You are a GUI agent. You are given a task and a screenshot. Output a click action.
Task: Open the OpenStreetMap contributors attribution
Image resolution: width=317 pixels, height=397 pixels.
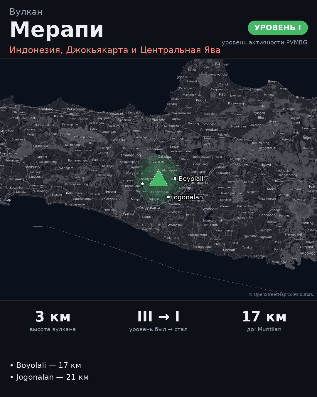pos(281,294)
